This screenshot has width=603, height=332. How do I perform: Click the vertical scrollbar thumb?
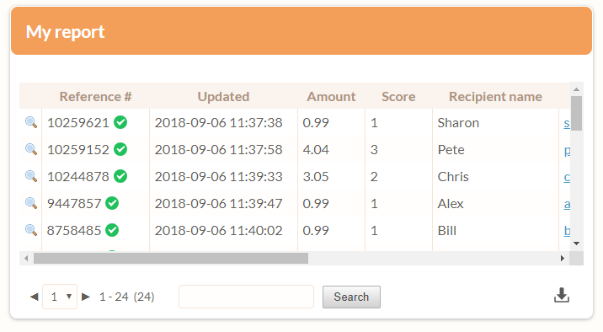(x=576, y=114)
